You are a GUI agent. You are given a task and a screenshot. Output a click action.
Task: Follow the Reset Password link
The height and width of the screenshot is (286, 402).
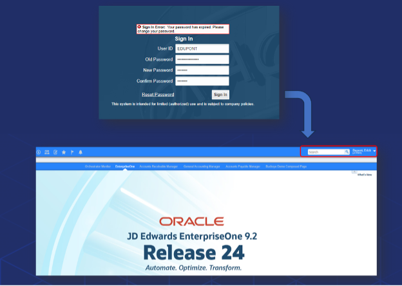(158, 95)
